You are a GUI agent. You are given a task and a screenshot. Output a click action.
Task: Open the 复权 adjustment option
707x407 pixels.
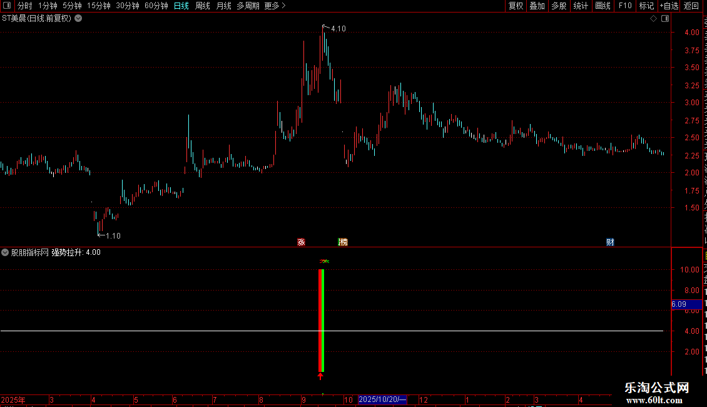pos(516,6)
